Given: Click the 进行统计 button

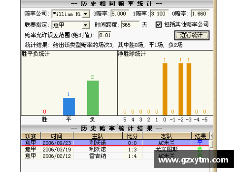Looking at the screenshot, I should 192,35.
